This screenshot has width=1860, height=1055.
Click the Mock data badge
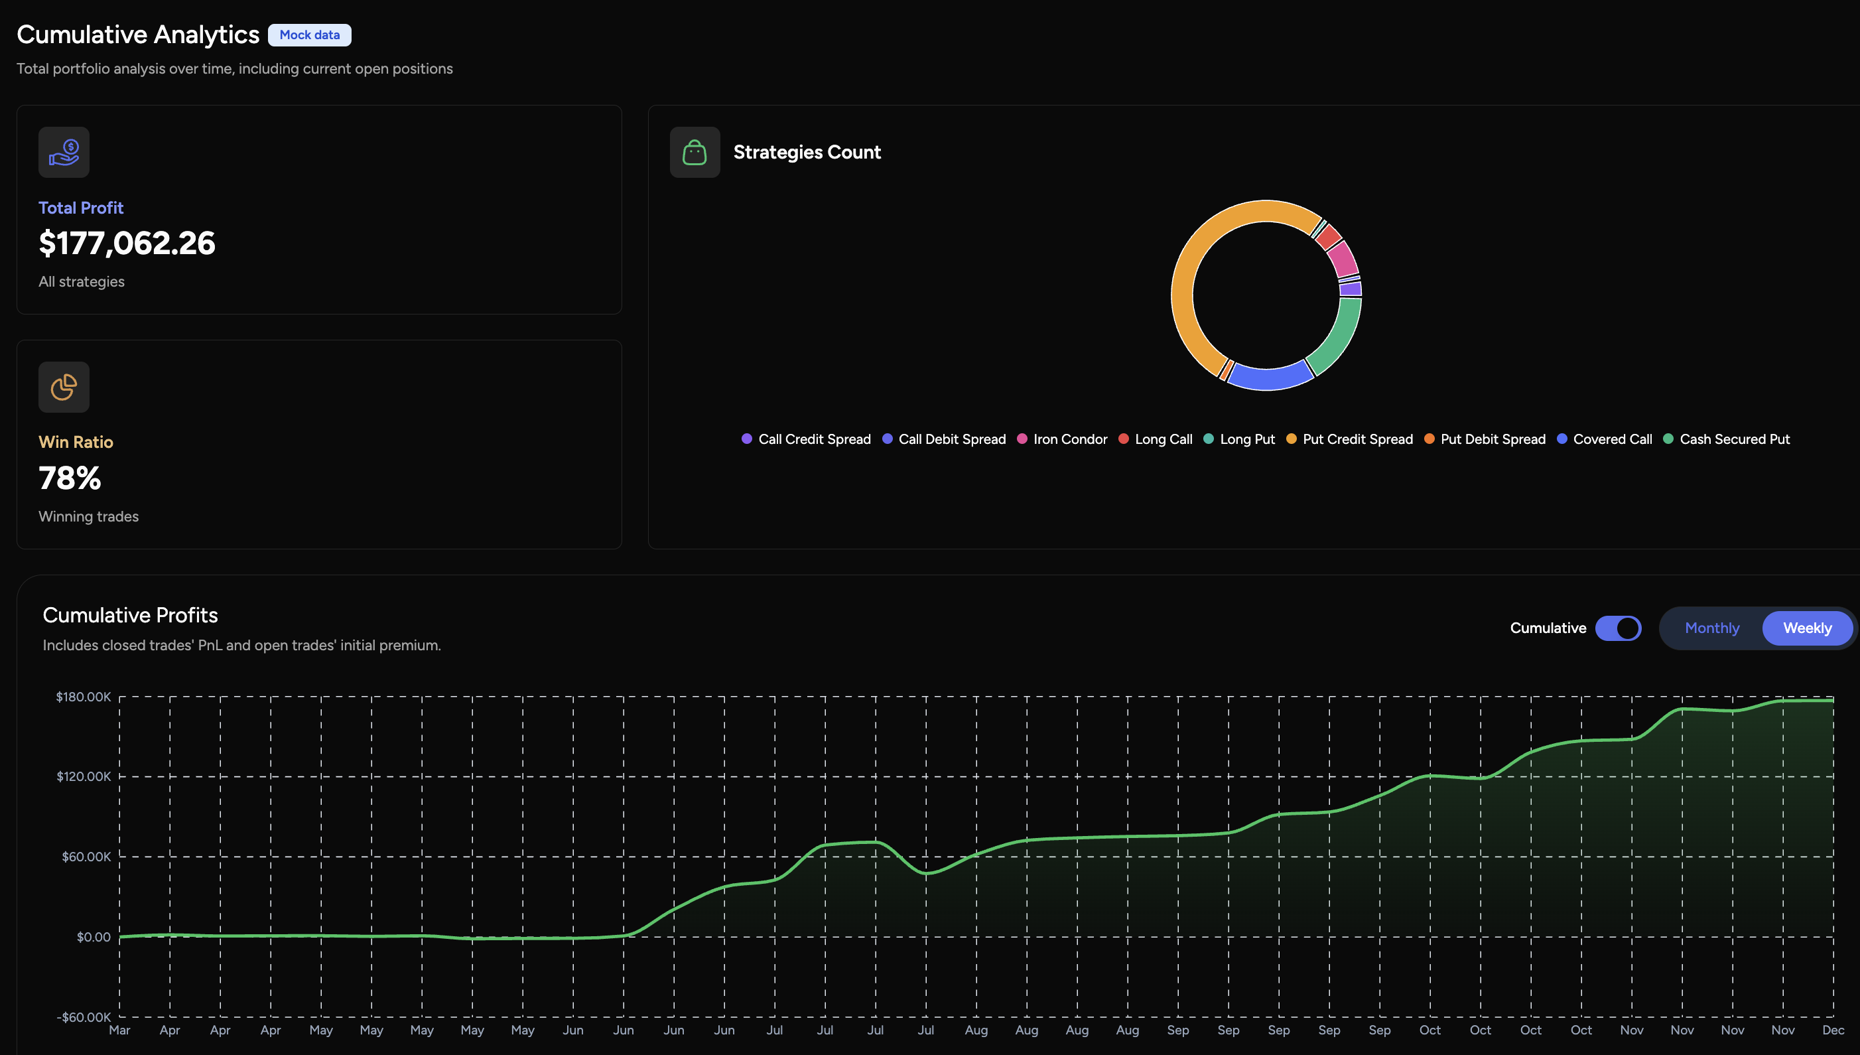click(309, 35)
